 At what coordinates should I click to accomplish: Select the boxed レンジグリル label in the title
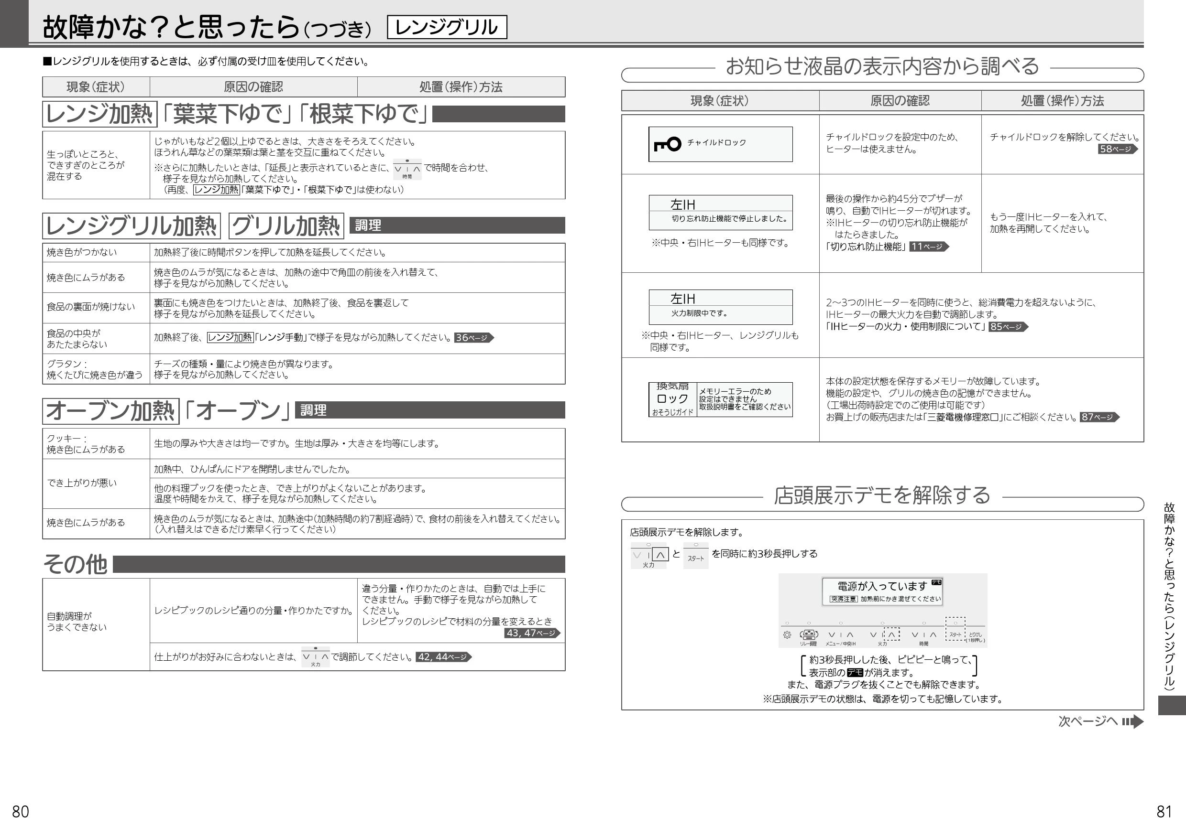447,27
